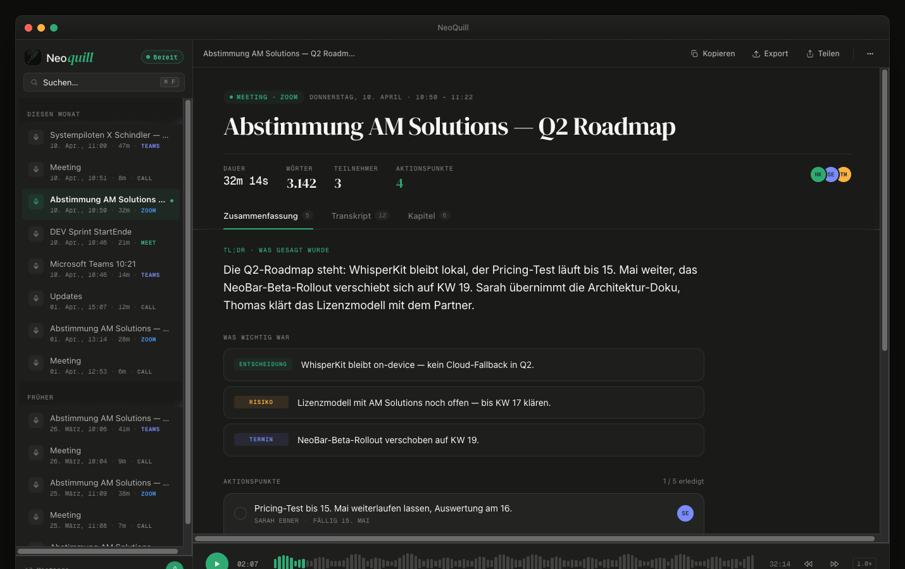
Task: Click the main content vertical scrollbar
Action: click(885, 211)
